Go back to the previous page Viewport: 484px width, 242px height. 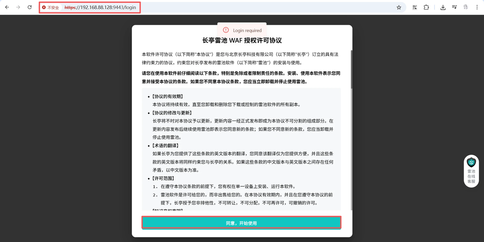pyautogui.click(x=7, y=7)
